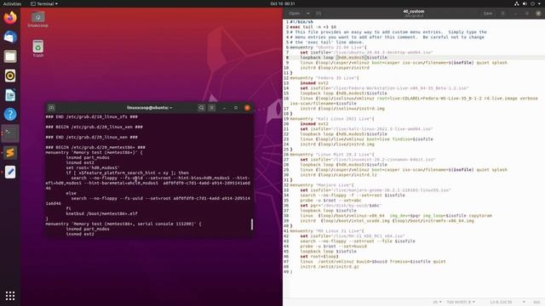This screenshot has width=545, height=306.
Task: Click the Linux Mint menuentry line
Action: 332,155
